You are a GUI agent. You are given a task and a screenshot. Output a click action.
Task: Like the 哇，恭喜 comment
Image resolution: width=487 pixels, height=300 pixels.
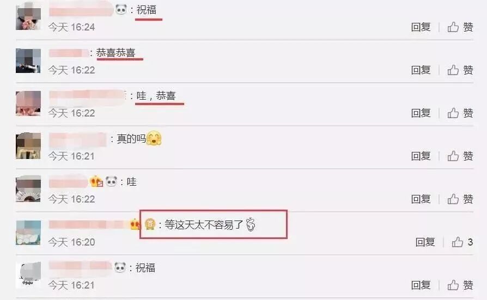click(460, 113)
